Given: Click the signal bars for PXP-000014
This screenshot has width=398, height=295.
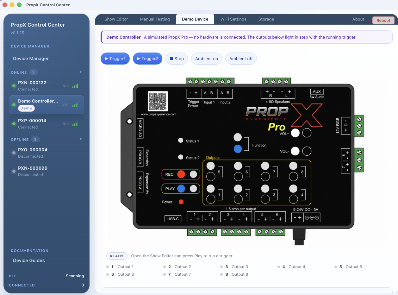Looking at the screenshot, I should (x=75, y=124).
